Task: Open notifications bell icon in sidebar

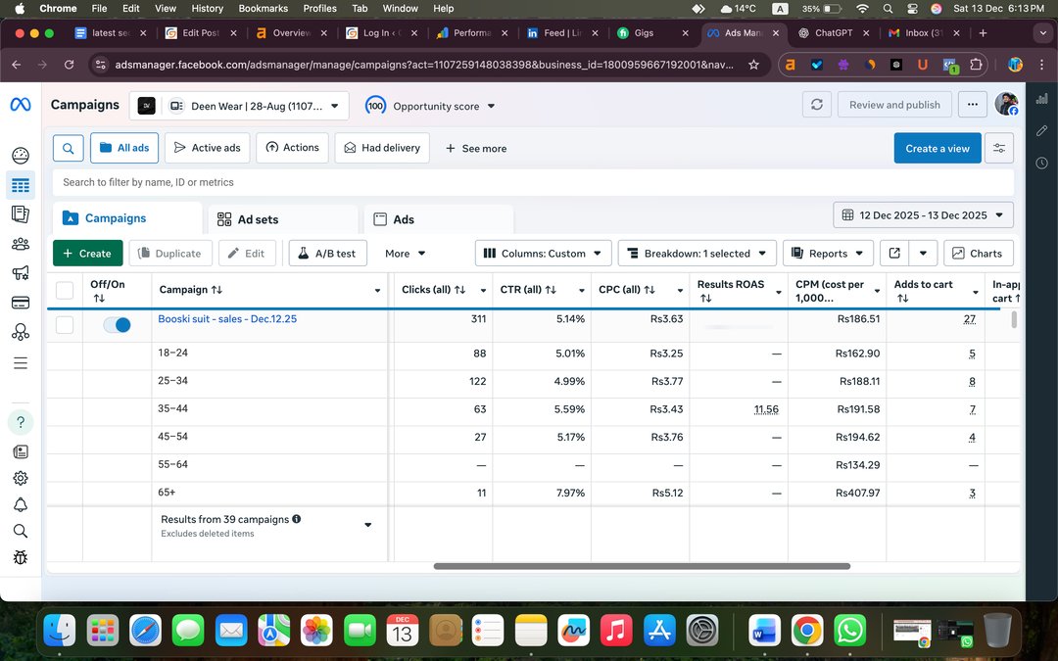Action: pyautogui.click(x=21, y=504)
